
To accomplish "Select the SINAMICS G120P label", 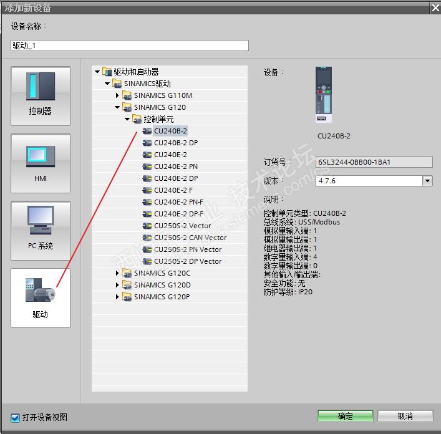I will (162, 297).
